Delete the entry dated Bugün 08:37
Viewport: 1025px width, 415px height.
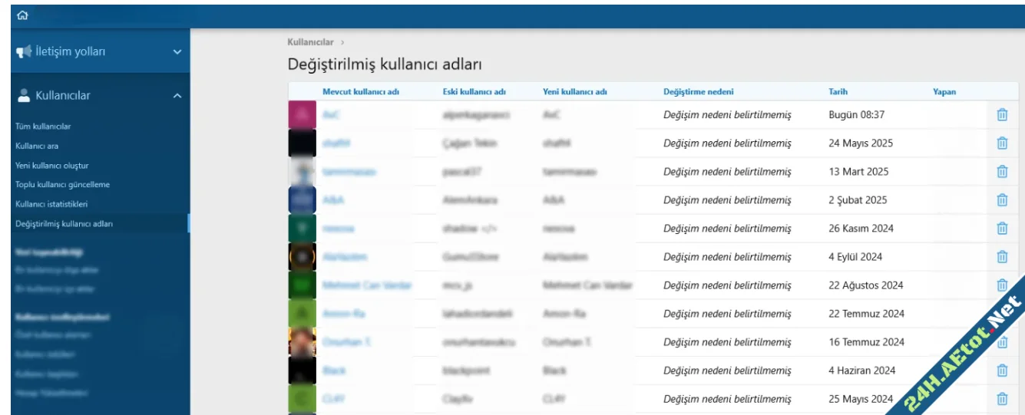click(x=1002, y=115)
